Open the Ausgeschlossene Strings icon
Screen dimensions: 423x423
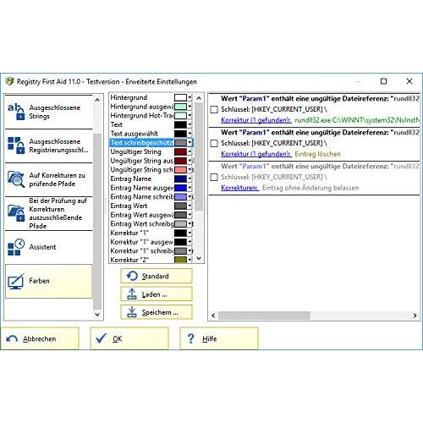point(16,112)
